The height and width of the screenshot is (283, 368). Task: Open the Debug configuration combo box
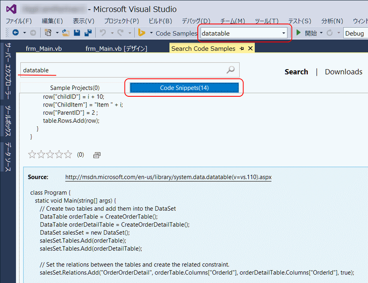[355, 33]
